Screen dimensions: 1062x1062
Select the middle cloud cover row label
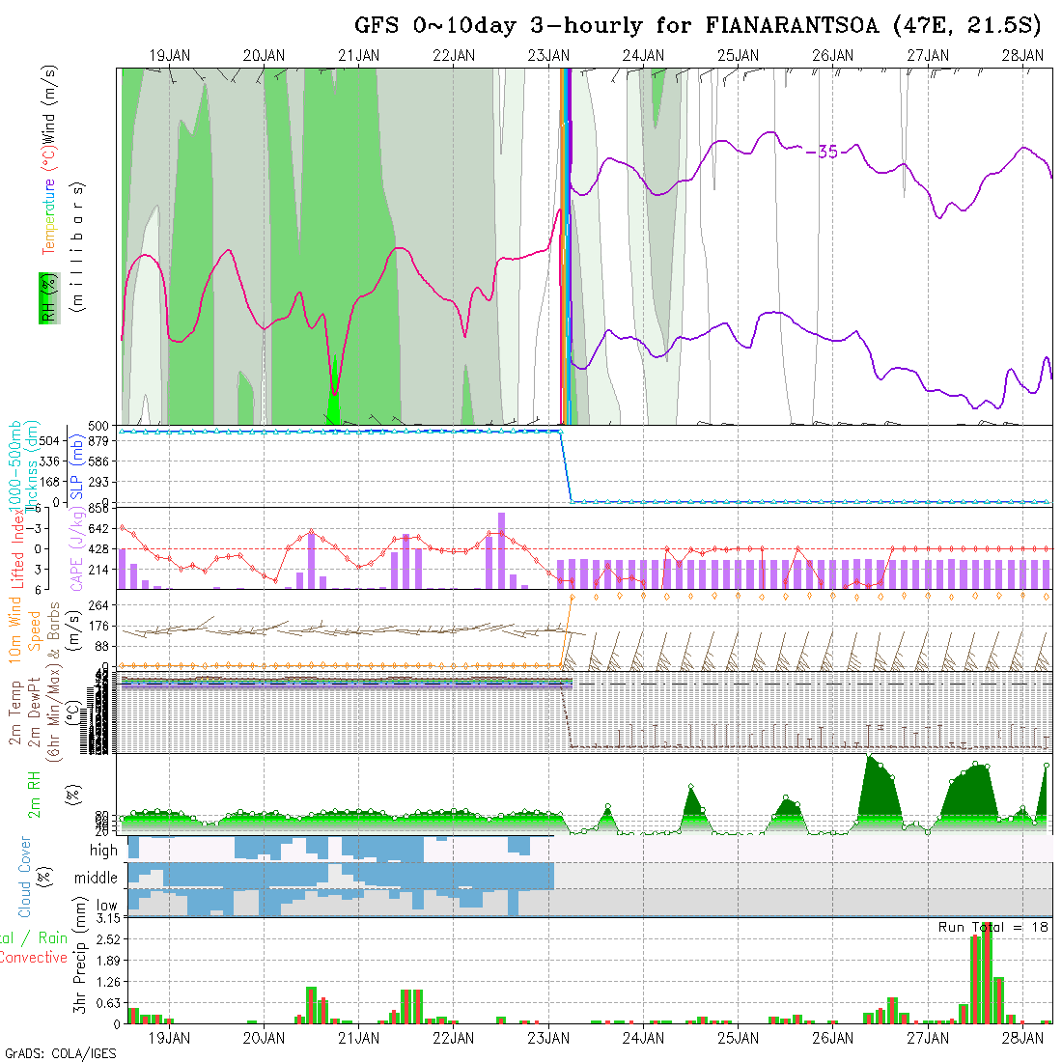point(97,879)
